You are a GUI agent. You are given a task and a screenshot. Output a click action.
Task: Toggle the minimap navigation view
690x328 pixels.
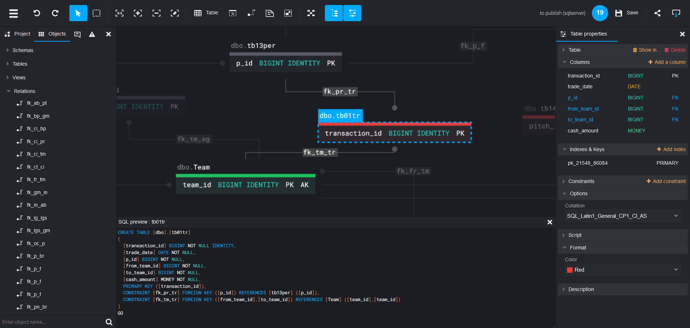311,13
